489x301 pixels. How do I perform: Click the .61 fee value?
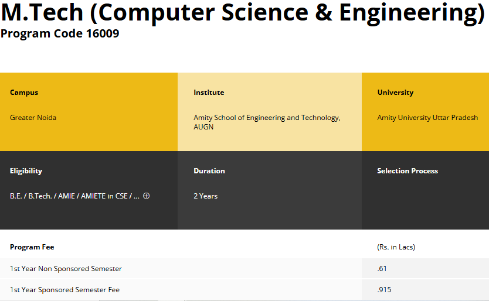382,269
